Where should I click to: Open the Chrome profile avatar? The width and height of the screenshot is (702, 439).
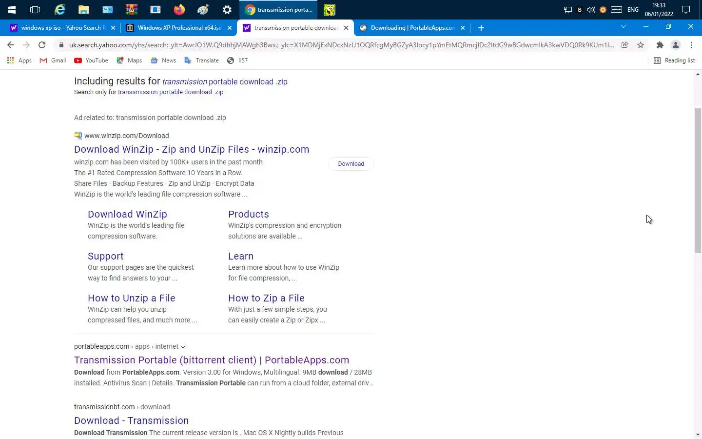tap(676, 45)
